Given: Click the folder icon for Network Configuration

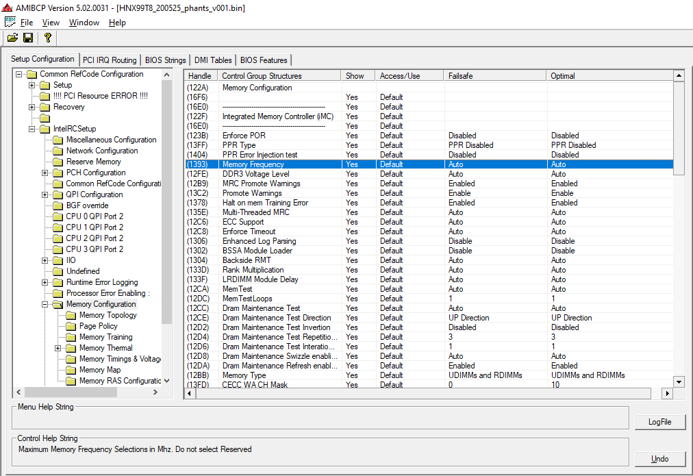Looking at the screenshot, I should coord(58,151).
